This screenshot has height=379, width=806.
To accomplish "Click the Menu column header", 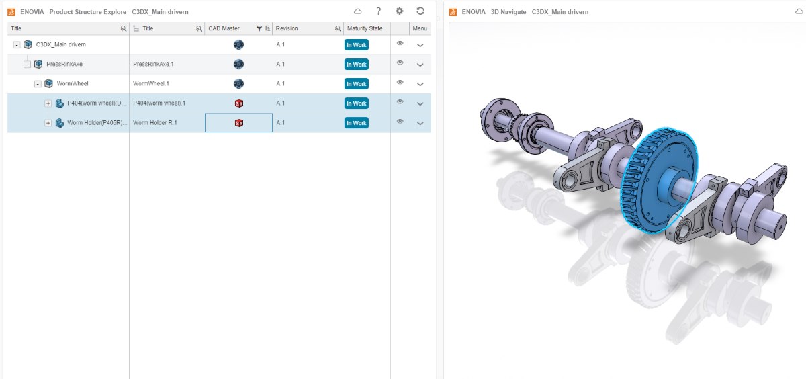I will point(420,28).
